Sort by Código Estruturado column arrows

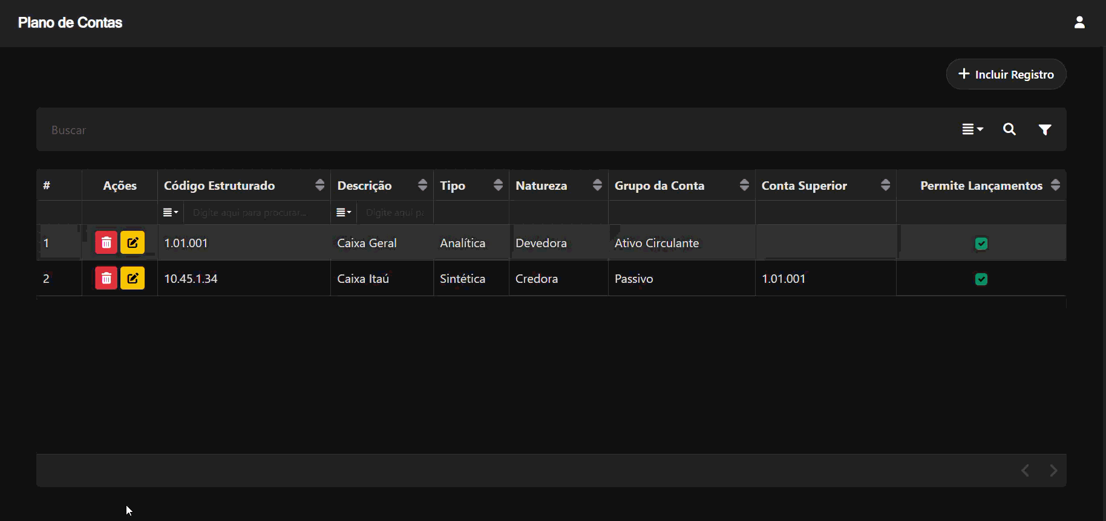point(320,185)
